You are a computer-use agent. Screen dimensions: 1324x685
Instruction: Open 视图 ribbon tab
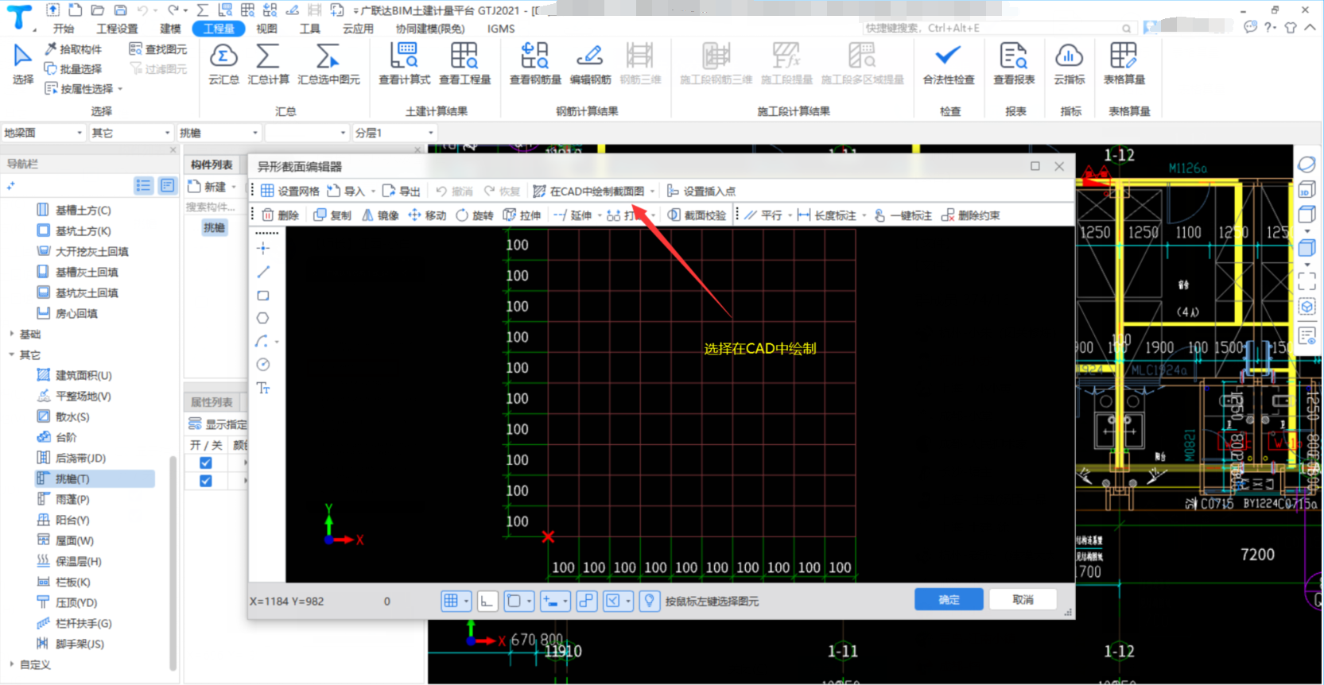[266, 29]
